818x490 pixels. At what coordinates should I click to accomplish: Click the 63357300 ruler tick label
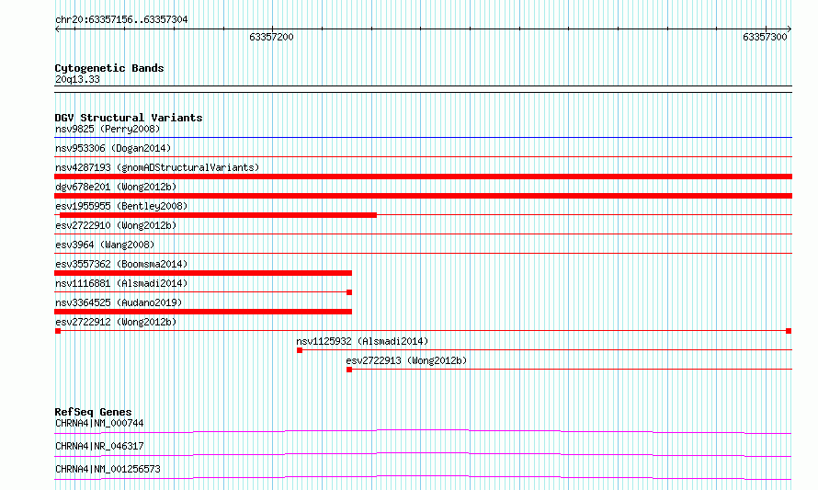coord(765,37)
